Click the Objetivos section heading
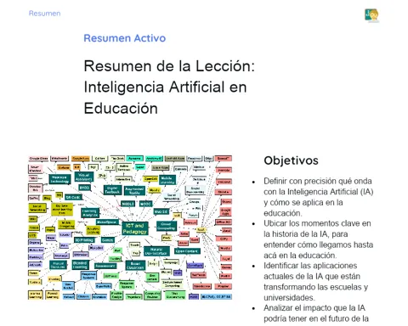Viewport: 408px width, 326px height. tap(291, 160)
